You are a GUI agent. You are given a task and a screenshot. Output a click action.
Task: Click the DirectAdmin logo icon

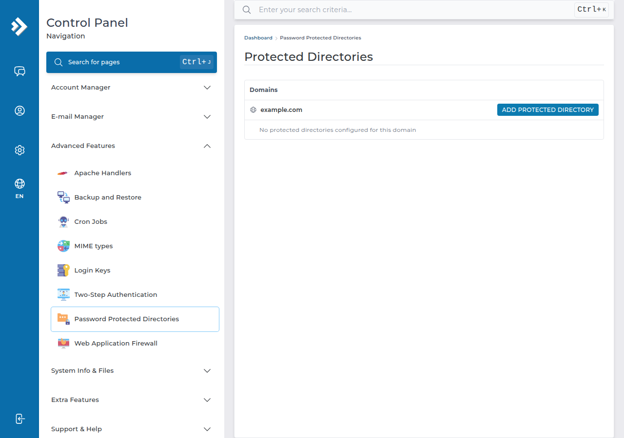[x=19, y=26]
